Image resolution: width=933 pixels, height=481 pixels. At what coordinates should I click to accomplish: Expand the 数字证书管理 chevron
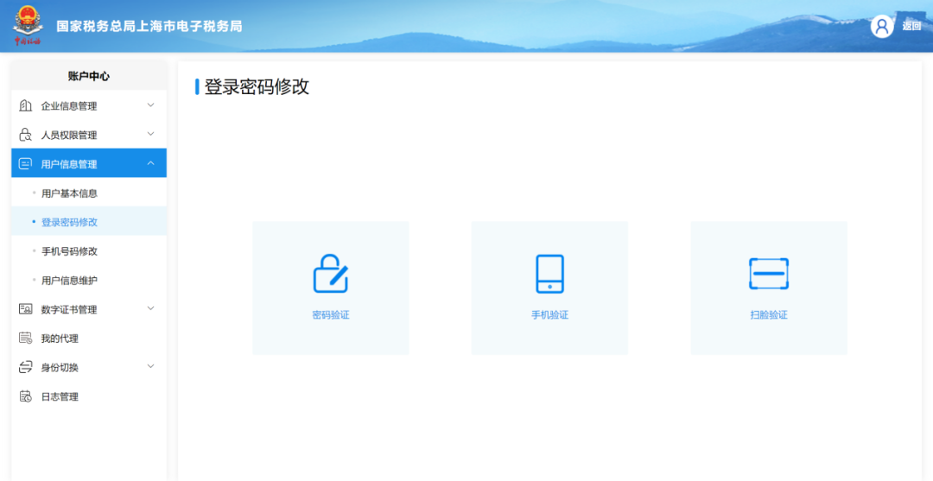click(150, 308)
